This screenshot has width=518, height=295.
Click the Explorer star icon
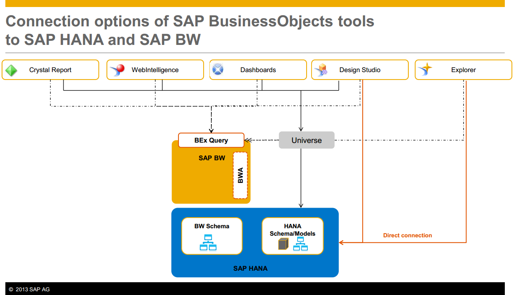(x=424, y=70)
